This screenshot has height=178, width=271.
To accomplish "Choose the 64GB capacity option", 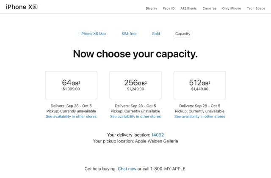I will click(x=71, y=85).
